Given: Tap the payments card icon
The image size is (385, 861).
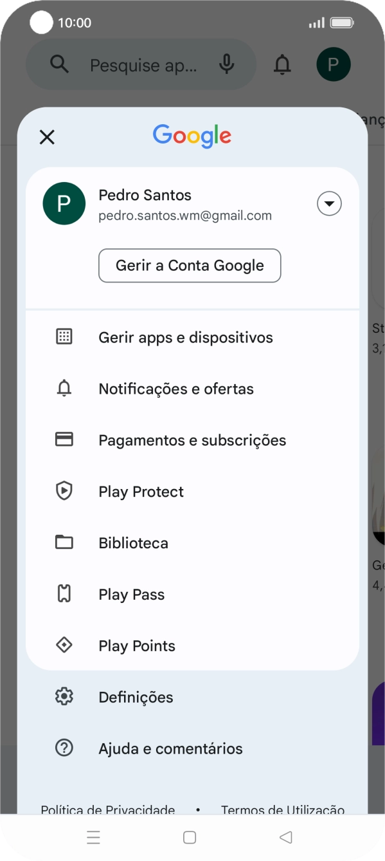Looking at the screenshot, I should tap(64, 440).
